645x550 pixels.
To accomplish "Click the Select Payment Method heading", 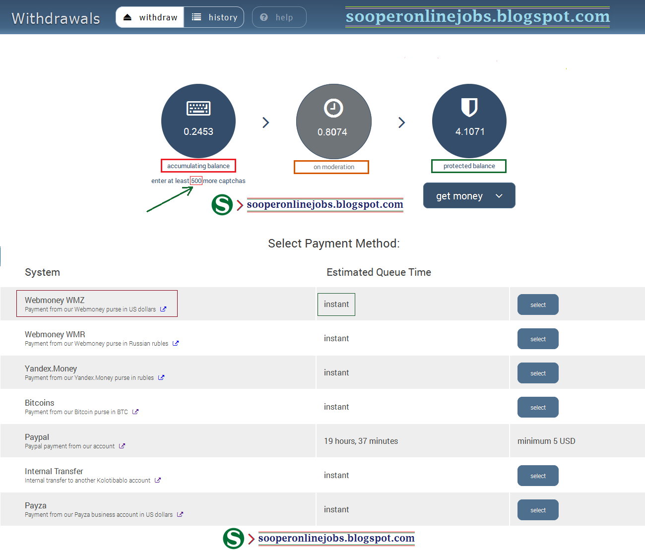I will [x=334, y=244].
